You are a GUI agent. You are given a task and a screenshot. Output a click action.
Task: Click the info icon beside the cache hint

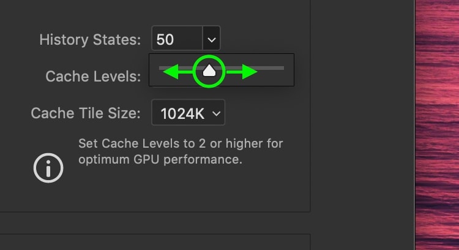pyautogui.click(x=48, y=168)
